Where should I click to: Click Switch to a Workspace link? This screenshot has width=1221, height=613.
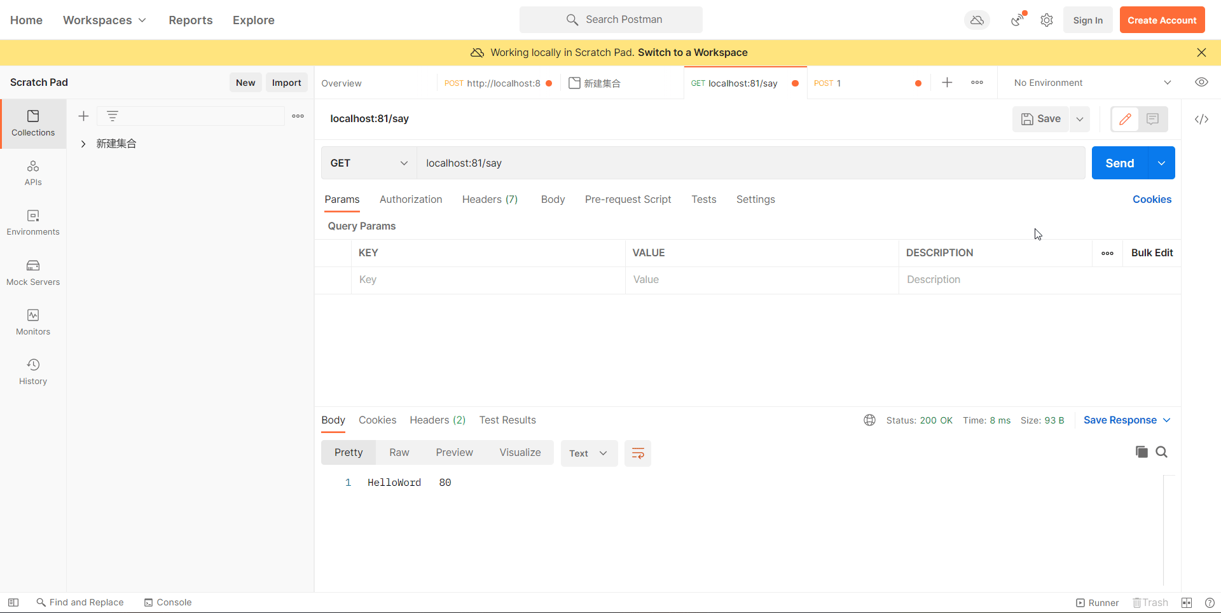click(693, 53)
